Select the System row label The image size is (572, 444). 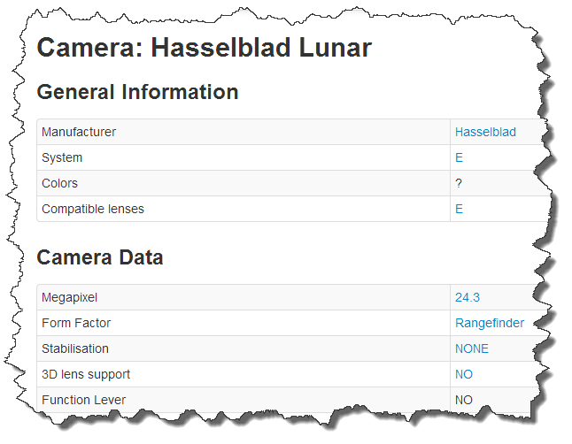62,157
